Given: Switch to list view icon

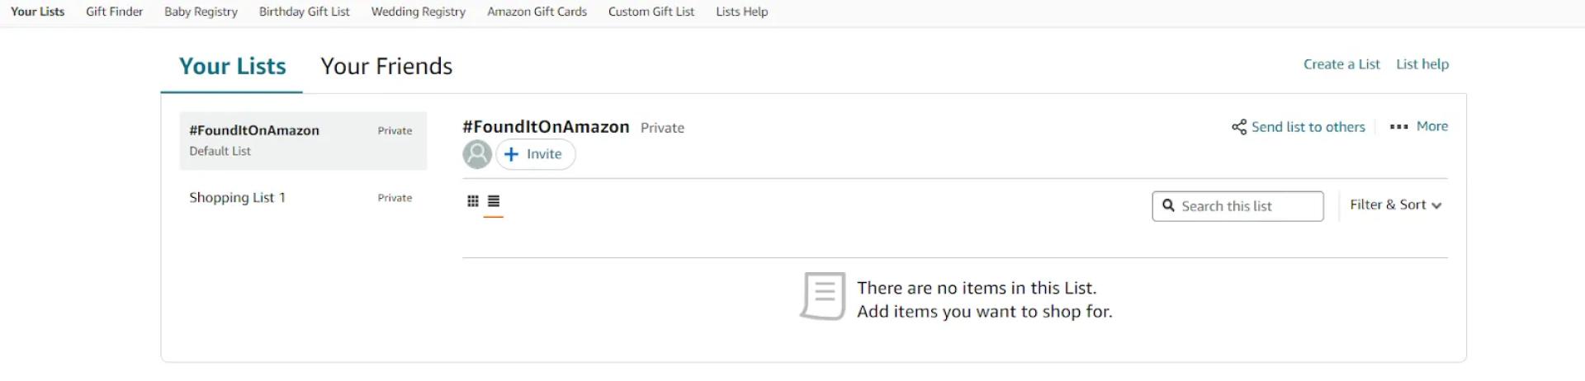Looking at the screenshot, I should click(x=494, y=201).
